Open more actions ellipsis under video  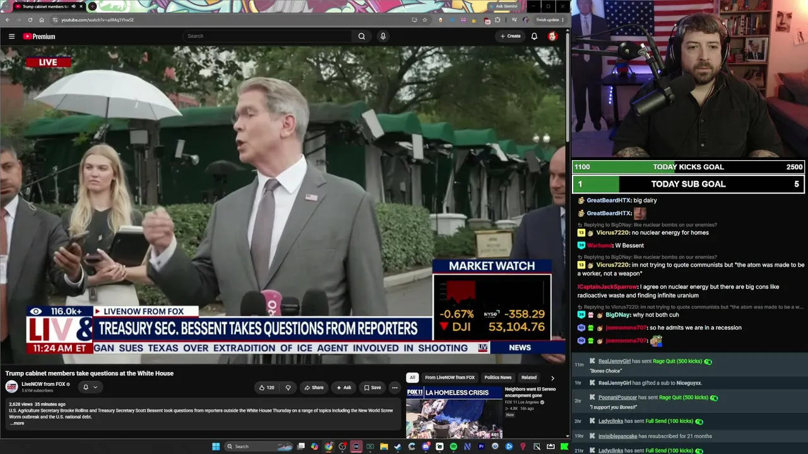click(x=395, y=387)
